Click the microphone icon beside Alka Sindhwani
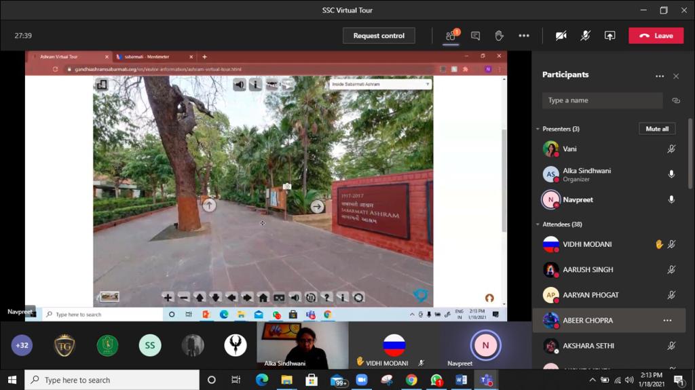 (671, 174)
